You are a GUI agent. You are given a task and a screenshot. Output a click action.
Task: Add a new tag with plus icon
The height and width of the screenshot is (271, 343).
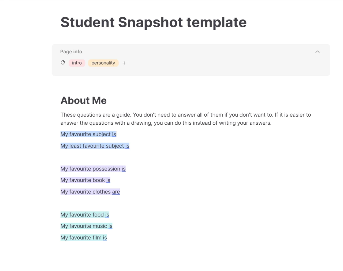point(124,63)
